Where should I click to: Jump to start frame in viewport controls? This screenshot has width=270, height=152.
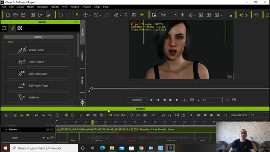tap(158, 100)
